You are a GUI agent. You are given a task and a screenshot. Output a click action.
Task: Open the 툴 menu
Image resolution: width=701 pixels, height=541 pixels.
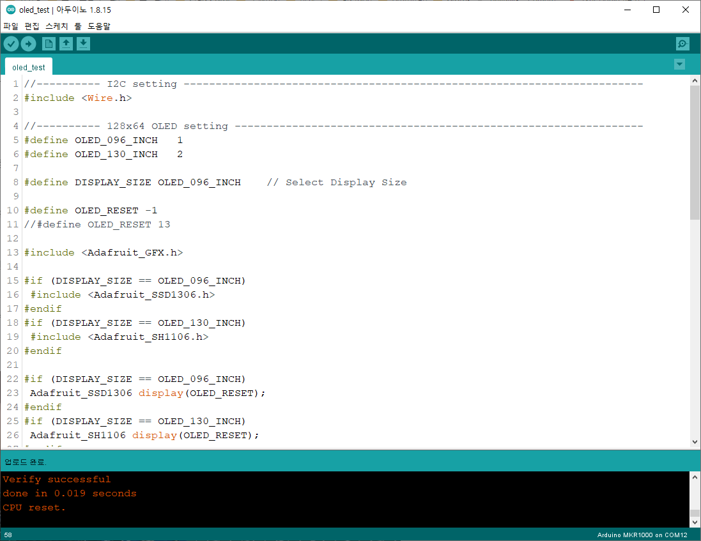78,26
